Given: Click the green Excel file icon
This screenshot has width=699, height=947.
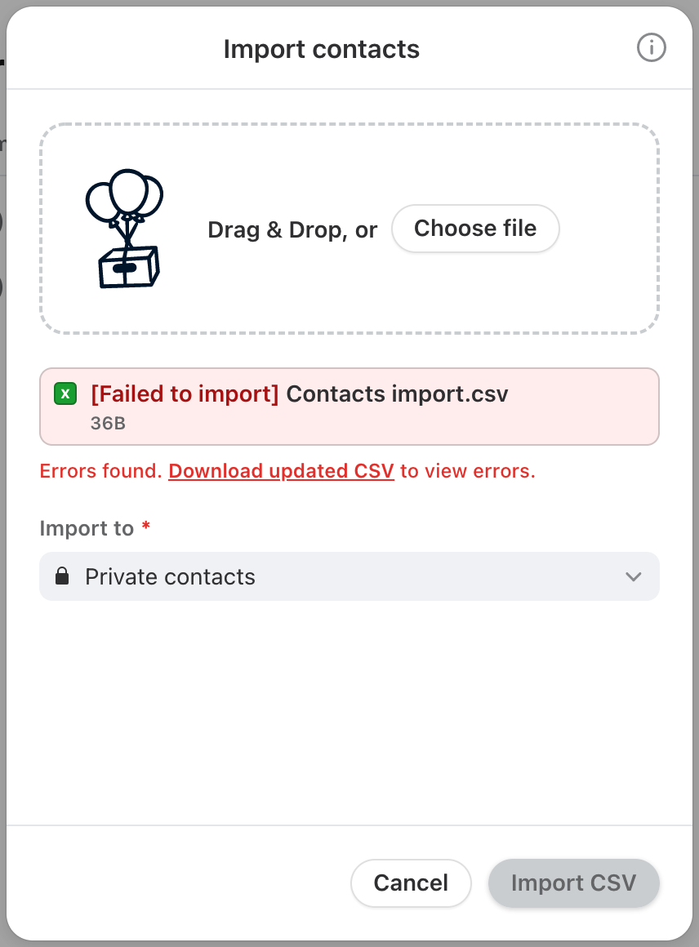Looking at the screenshot, I should tap(65, 393).
